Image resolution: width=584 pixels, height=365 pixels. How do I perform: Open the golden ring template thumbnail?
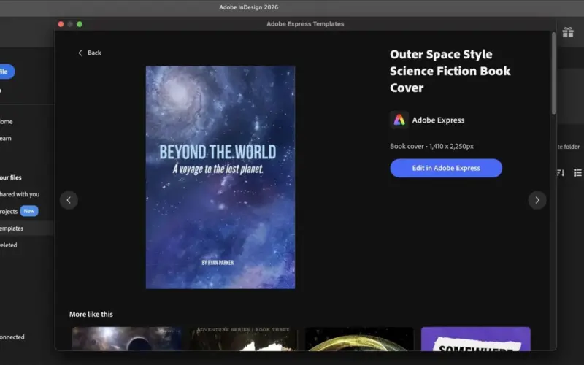[359, 339]
